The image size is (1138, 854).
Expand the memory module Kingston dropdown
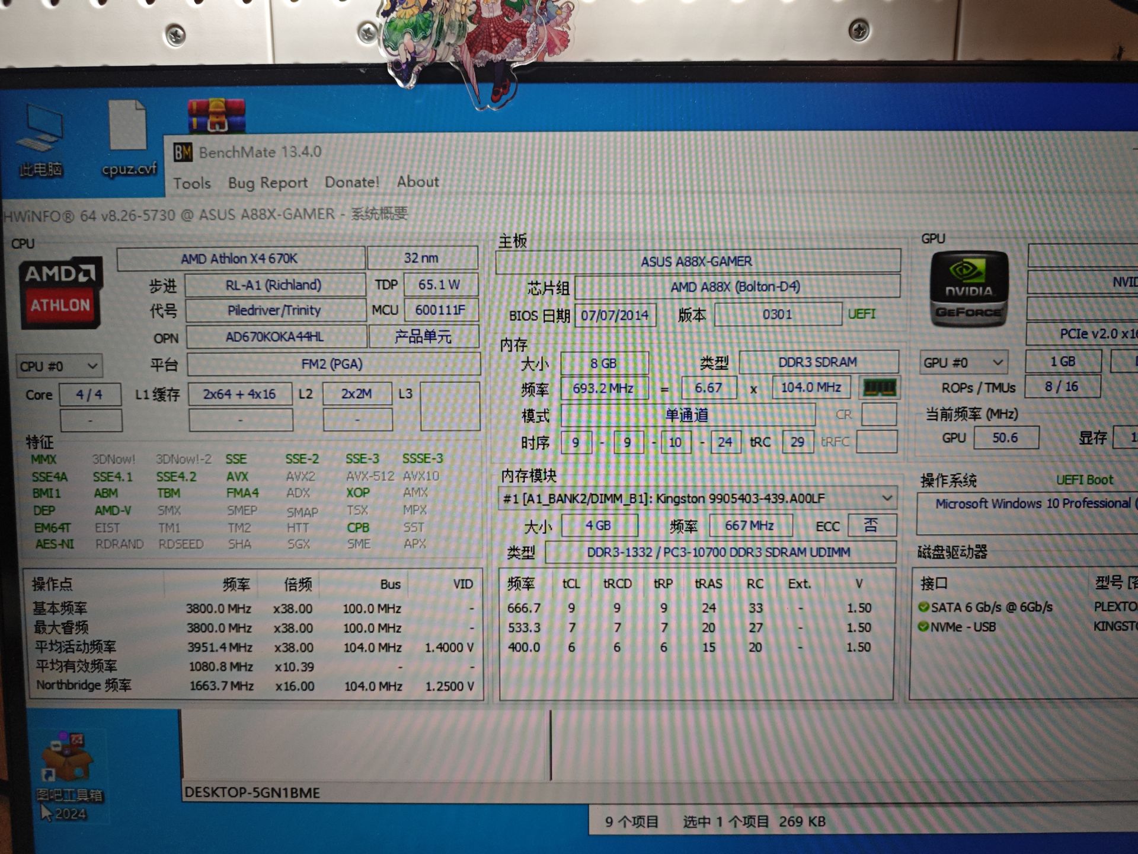698,499
